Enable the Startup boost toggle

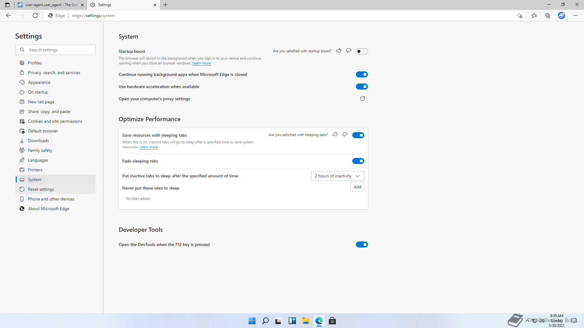362,51
